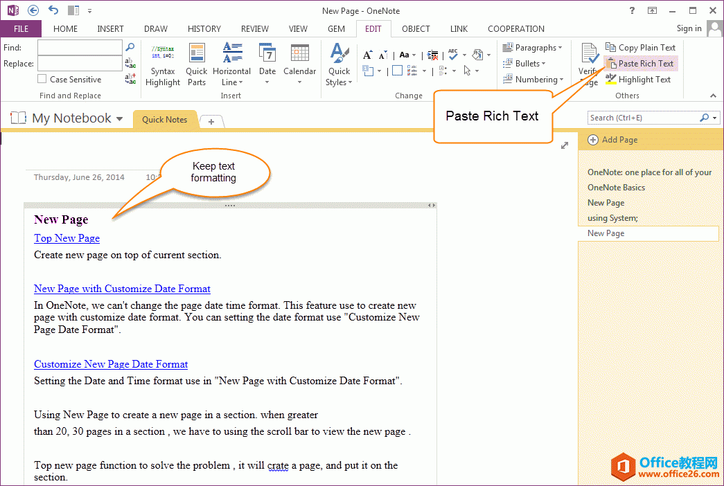
Task: Switch to the GEM ribbon tab
Action: tap(336, 28)
